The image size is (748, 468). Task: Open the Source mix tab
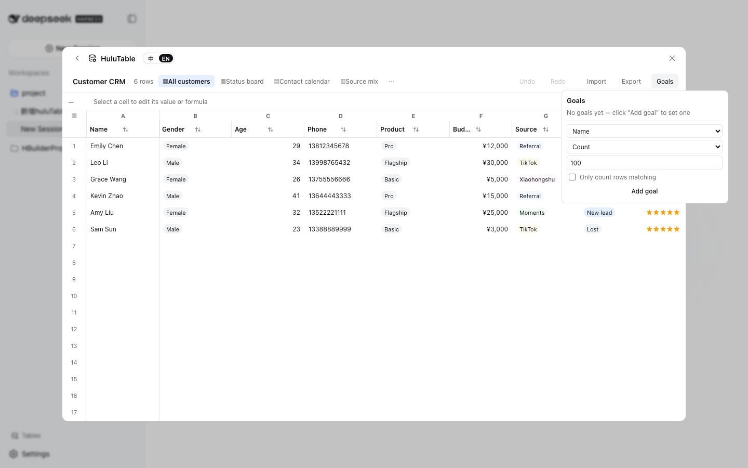pos(359,81)
